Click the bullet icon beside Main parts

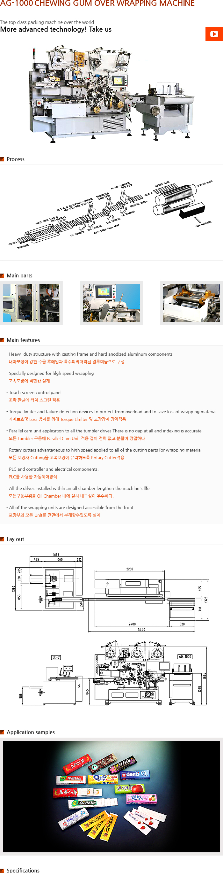(x=2, y=275)
